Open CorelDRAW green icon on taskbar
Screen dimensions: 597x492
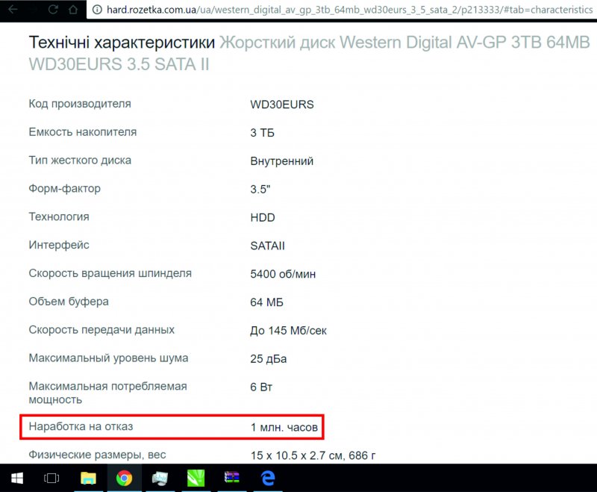pyautogui.click(x=196, y=478)
